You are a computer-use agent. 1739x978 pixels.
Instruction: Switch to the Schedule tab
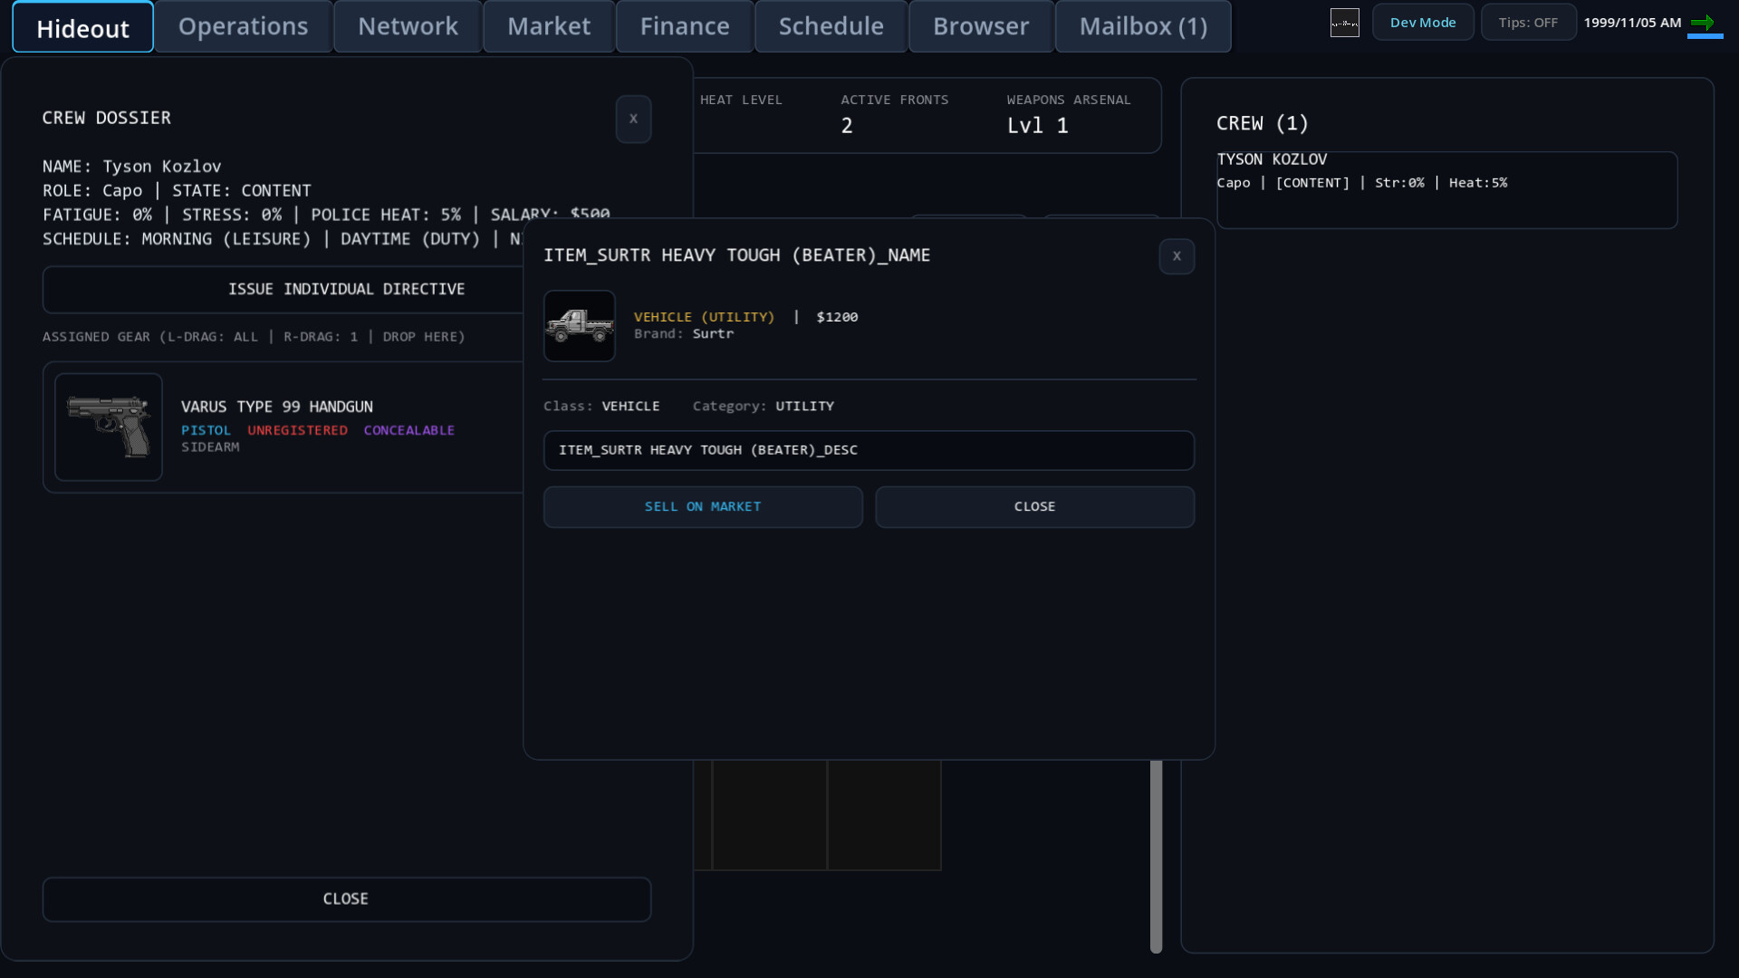(831, 26)
